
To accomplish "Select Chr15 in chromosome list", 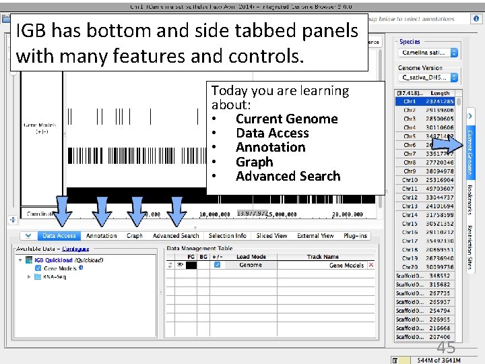I will (424, 224).
